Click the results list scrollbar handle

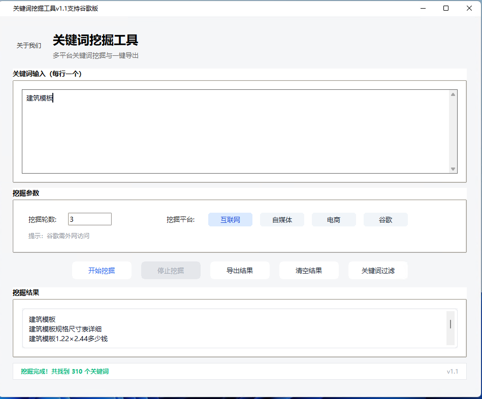(450, 324)
